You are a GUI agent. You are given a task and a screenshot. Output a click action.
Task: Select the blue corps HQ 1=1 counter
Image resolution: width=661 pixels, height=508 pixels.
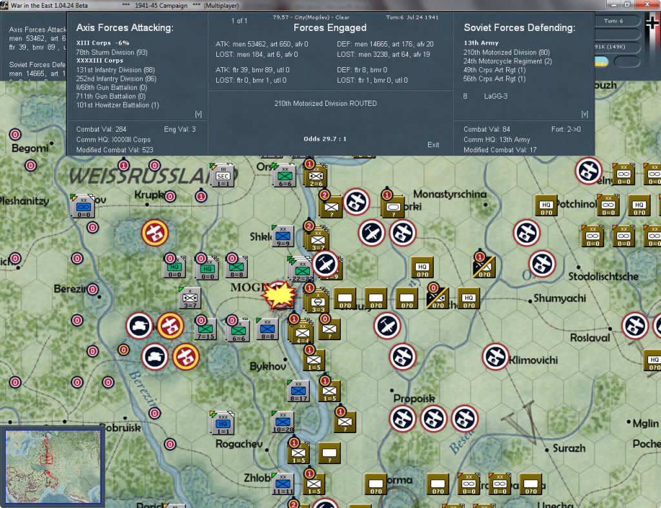pos(223,423)
